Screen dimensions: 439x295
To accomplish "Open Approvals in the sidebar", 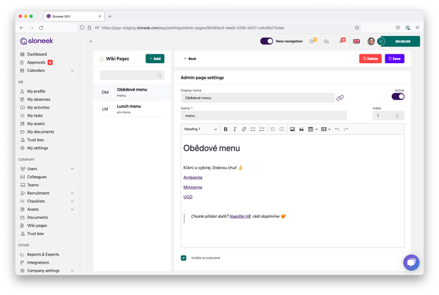I will pos(36,63).
